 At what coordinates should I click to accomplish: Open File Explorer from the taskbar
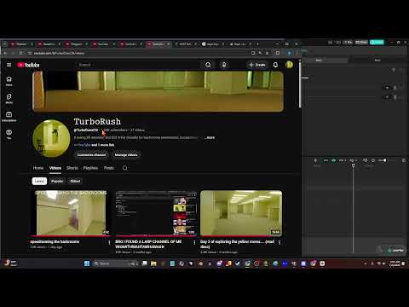[x=153, y=264]
